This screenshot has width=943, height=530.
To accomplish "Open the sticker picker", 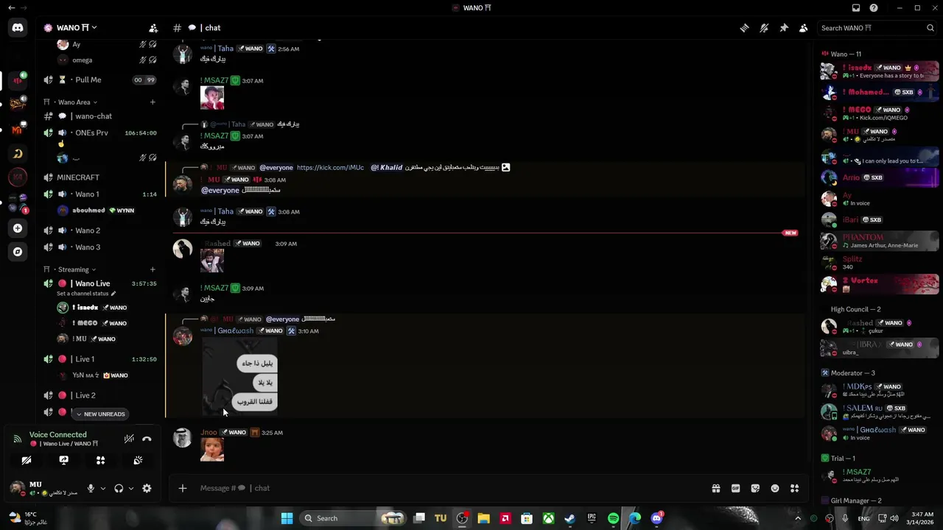I will [x=755, y=488].
